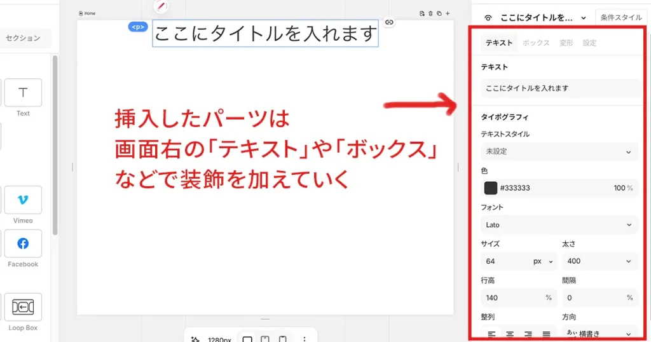The width and height of the screenshot is (651, 342).
Task: Choose the Vimeo part icon
Action: [x=23, y=200]
